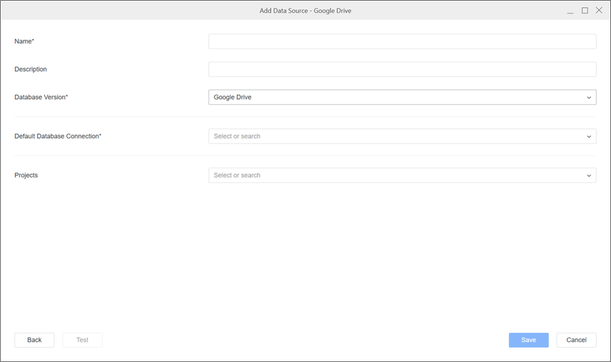Expand the Default Database Connection chevron arrow
The width and height of the screenshot is (611, 362).
[x=589, y=137]
